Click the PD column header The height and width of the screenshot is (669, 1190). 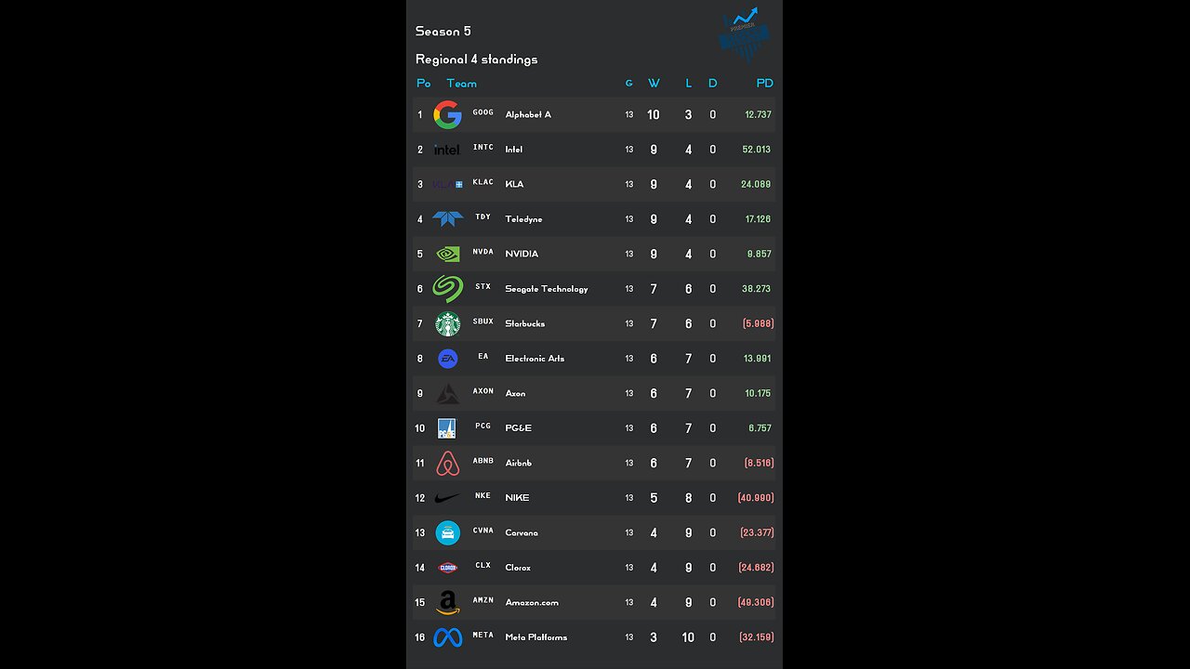764,84
